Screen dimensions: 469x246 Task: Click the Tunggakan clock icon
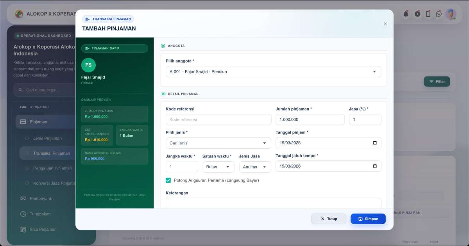coord(23,214)
